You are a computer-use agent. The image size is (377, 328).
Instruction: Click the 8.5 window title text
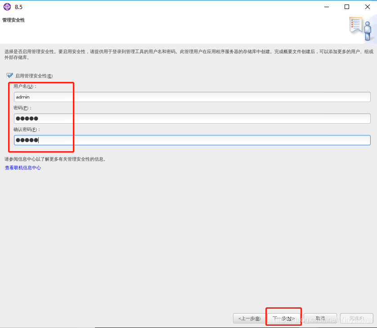pyautogui.click(x=18, y=7)
